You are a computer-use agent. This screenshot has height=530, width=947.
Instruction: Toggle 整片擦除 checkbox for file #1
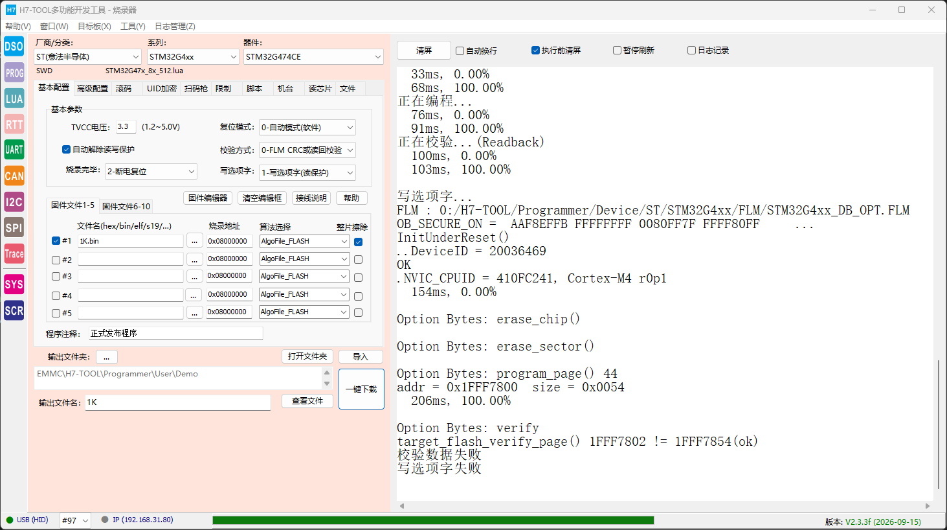coord(359,242)
